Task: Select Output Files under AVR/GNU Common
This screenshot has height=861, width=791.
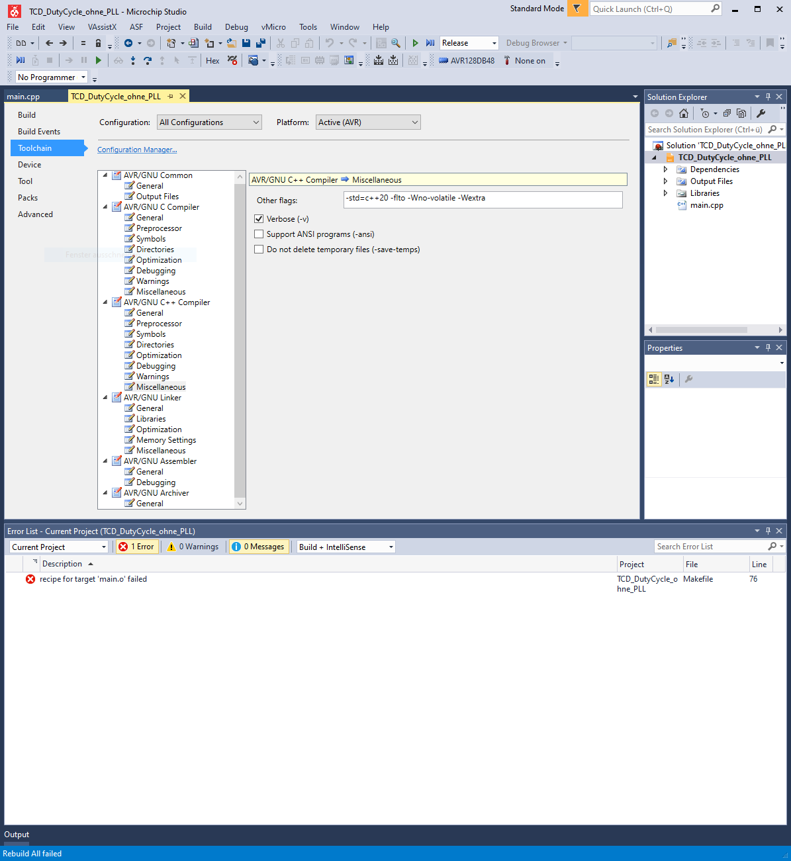Action: (158, 197)
